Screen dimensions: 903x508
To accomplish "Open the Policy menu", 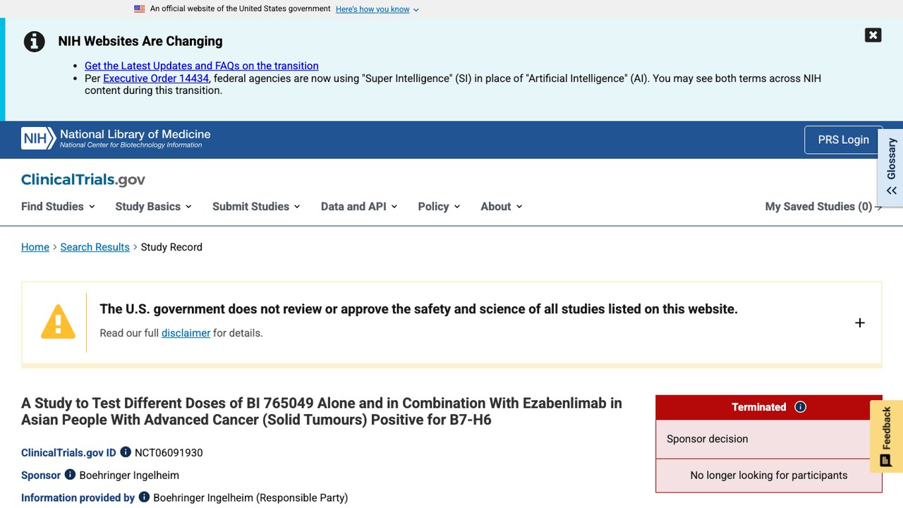I will tap(439, 206).
